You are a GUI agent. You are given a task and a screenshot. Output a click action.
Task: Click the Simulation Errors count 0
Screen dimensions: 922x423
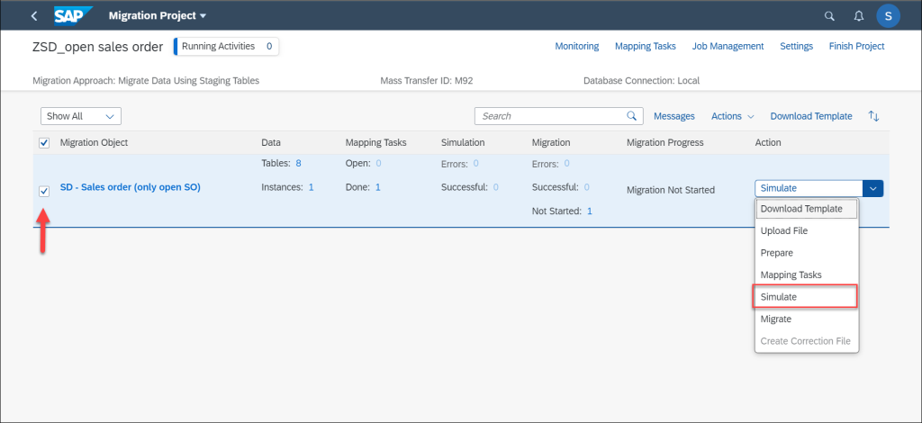pos(475,163)
